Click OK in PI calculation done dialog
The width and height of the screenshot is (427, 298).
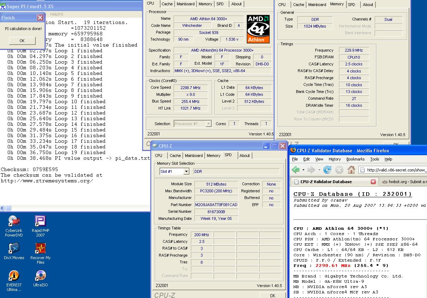click(x=22, y=41)
